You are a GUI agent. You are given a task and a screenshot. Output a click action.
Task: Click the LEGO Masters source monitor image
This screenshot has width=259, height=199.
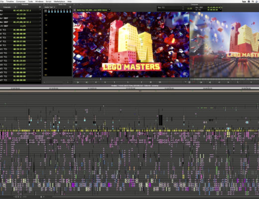click(x=131, y=45)
